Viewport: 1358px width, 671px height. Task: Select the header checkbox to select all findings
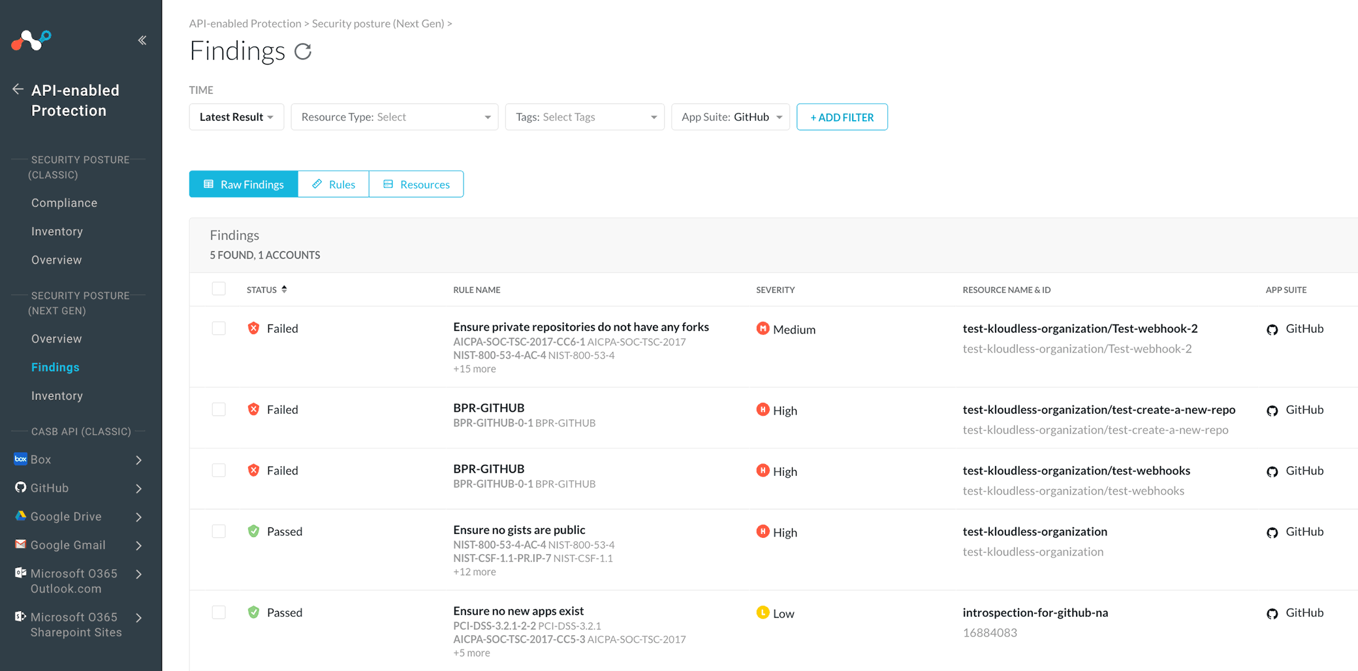click(219, 288)
